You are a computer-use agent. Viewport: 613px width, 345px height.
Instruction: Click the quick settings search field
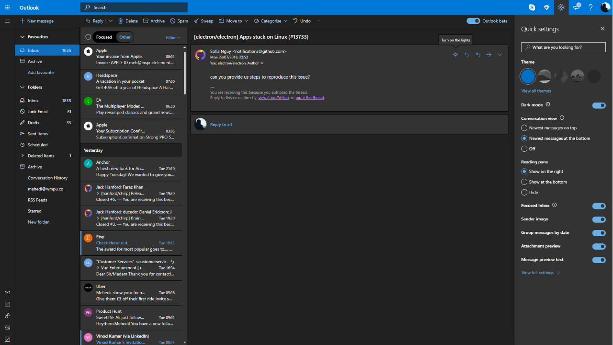tap(564, 47)
